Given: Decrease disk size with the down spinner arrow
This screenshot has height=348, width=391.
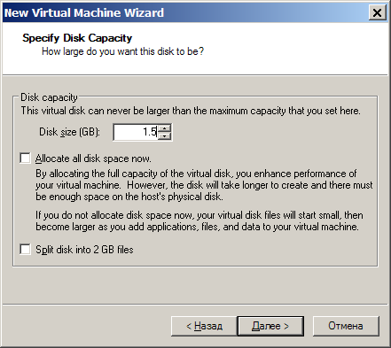Looking at the screenshot, I should [164, 135].
